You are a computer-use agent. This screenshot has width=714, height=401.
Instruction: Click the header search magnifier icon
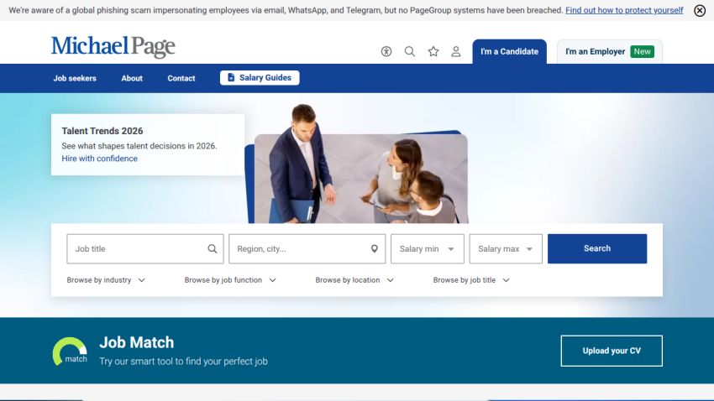pos(410,51)
